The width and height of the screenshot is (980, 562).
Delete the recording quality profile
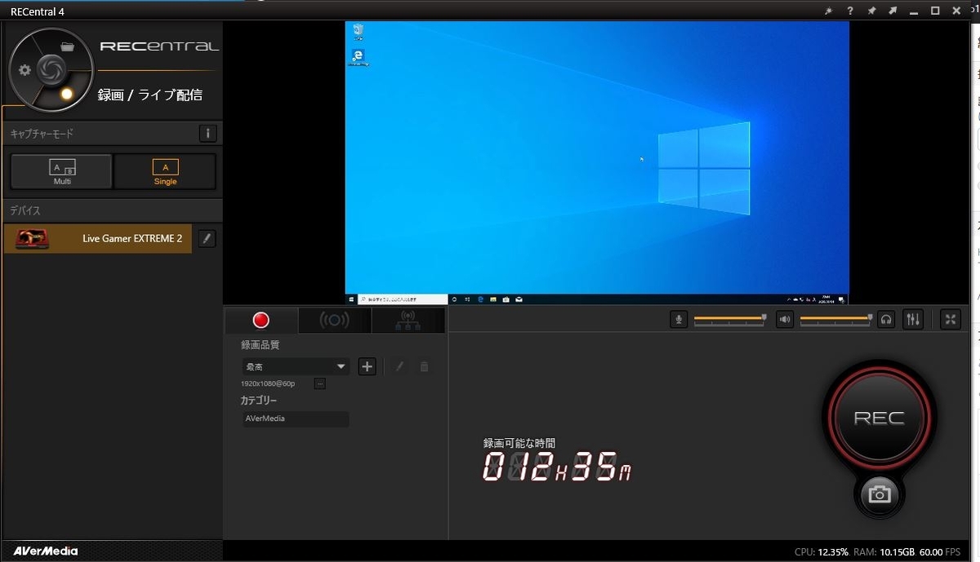tap(424, 367)
